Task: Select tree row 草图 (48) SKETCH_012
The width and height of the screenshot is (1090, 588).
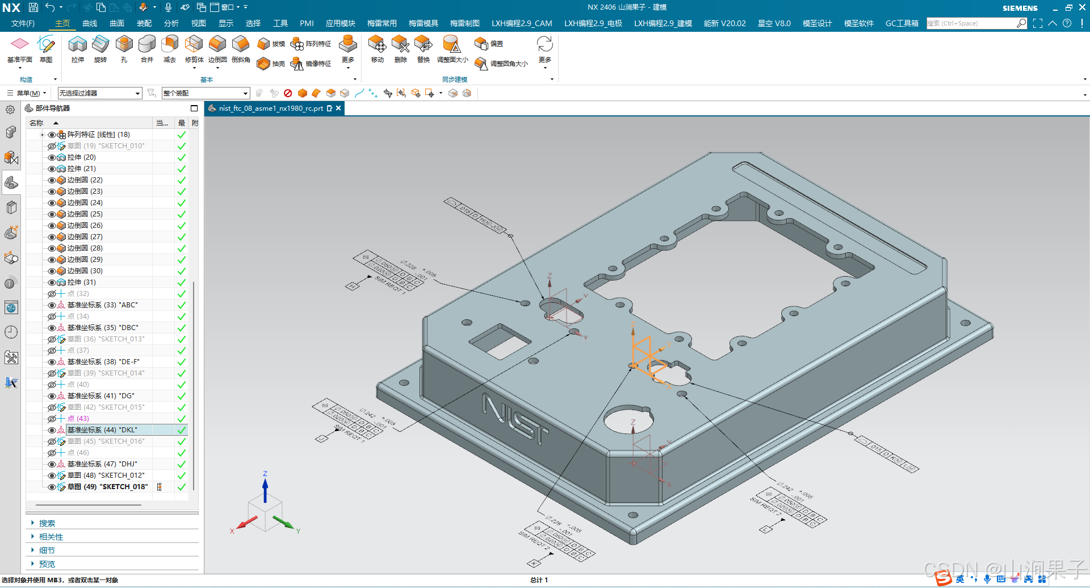Action: [x=107, y=476]
